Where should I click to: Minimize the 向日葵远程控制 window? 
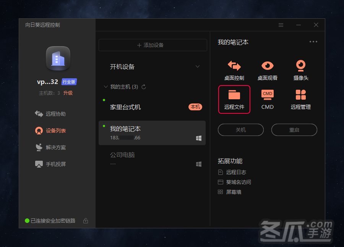[299, 25]
